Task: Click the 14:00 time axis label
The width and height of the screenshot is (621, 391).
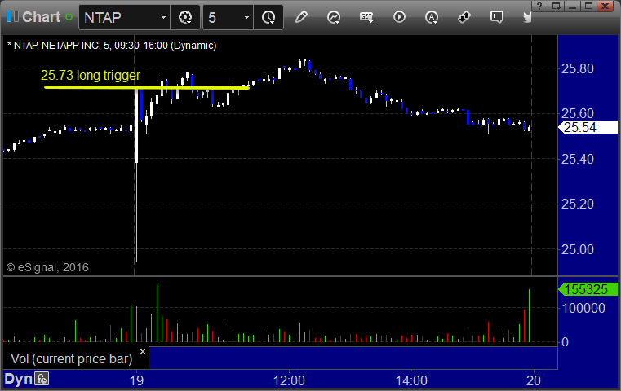Action: [411, 380]
